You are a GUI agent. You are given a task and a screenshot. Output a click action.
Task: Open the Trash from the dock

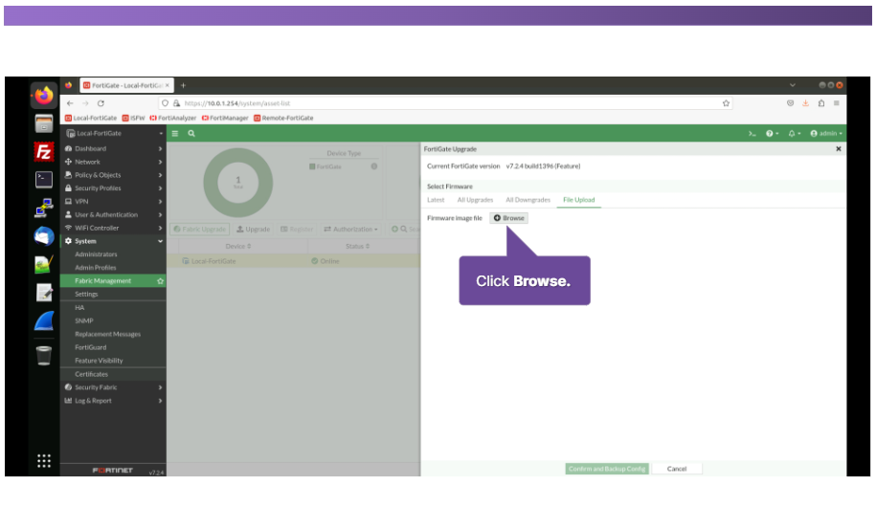44,355
